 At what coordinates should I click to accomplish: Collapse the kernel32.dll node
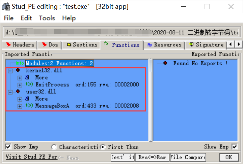click(10, 71)
